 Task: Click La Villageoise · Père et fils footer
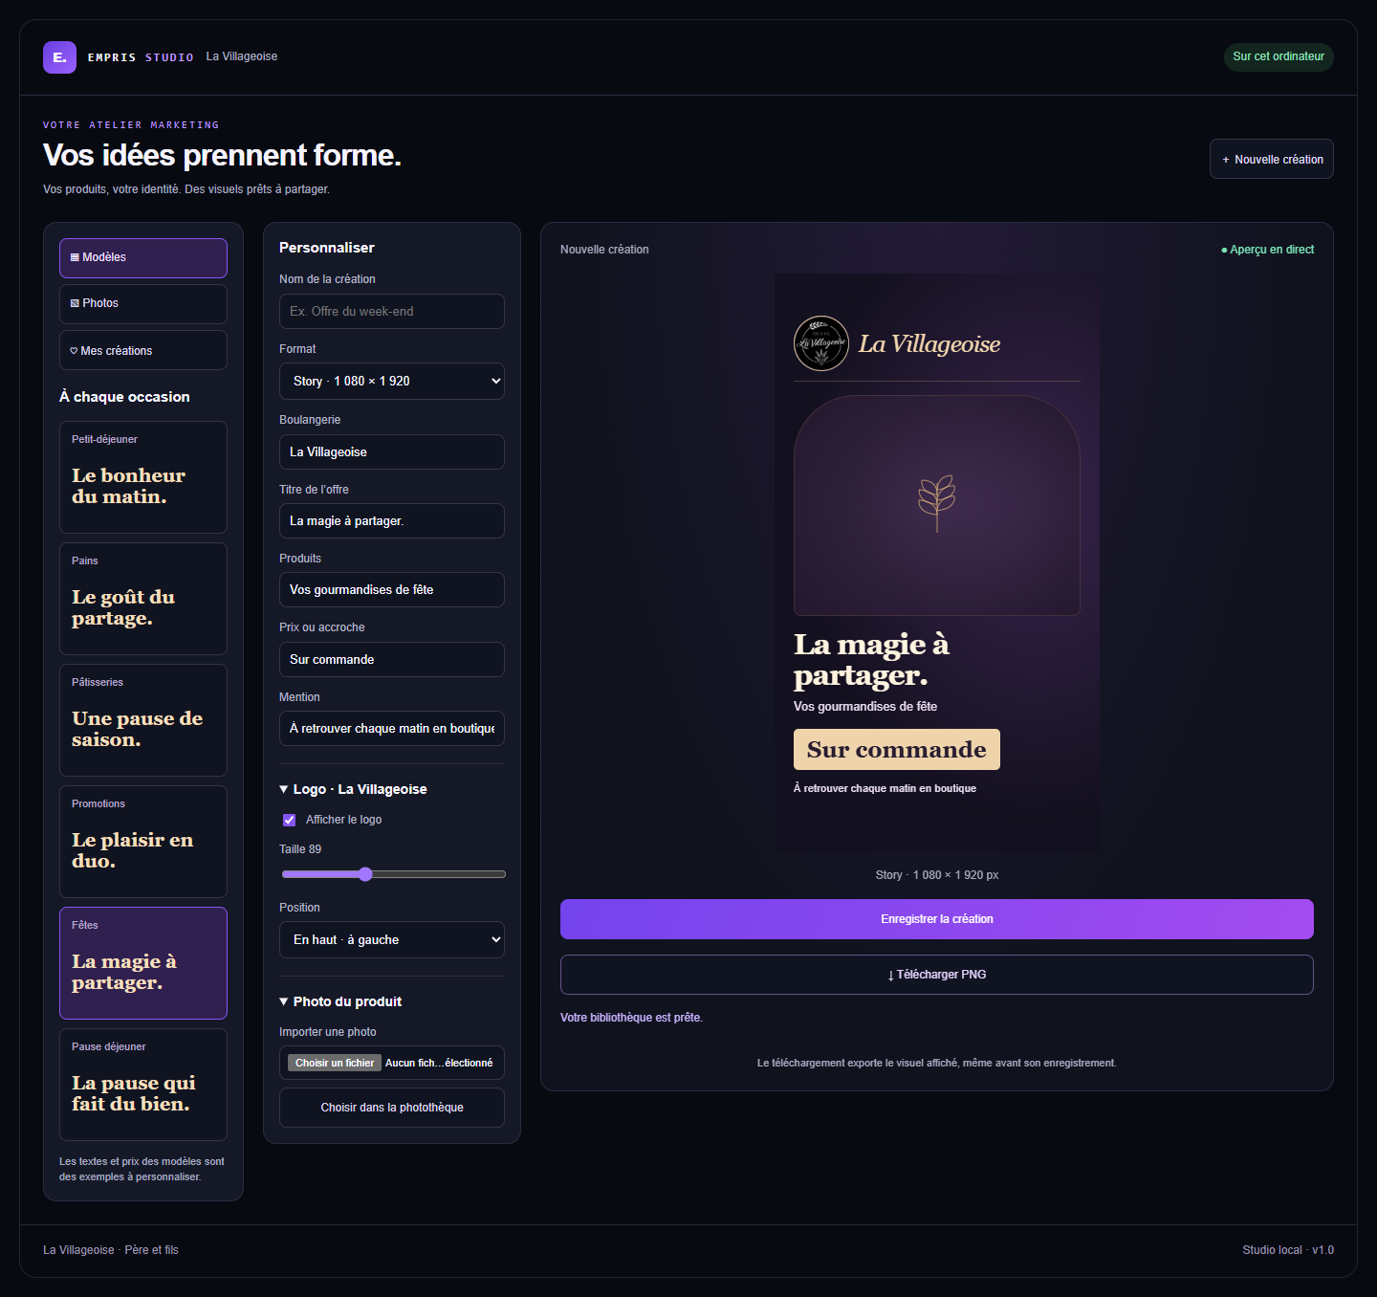111,1250
